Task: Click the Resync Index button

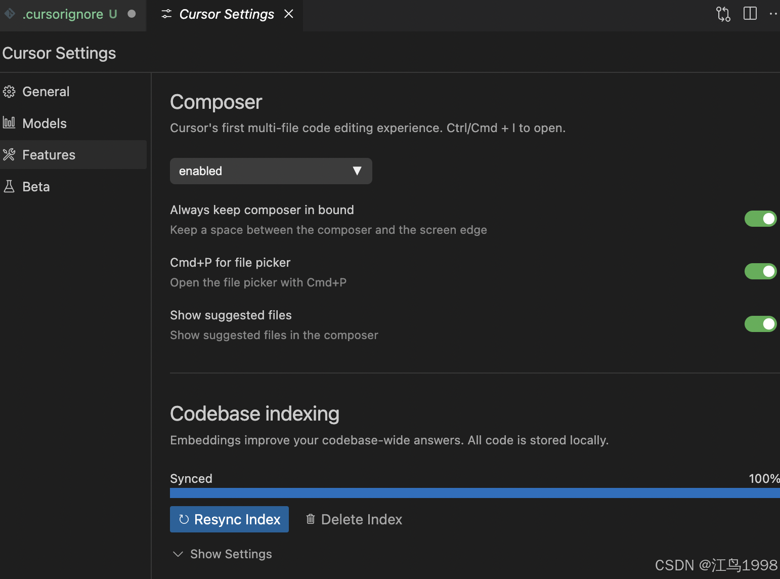Action: pyautogui.click(x=229, y=519)
